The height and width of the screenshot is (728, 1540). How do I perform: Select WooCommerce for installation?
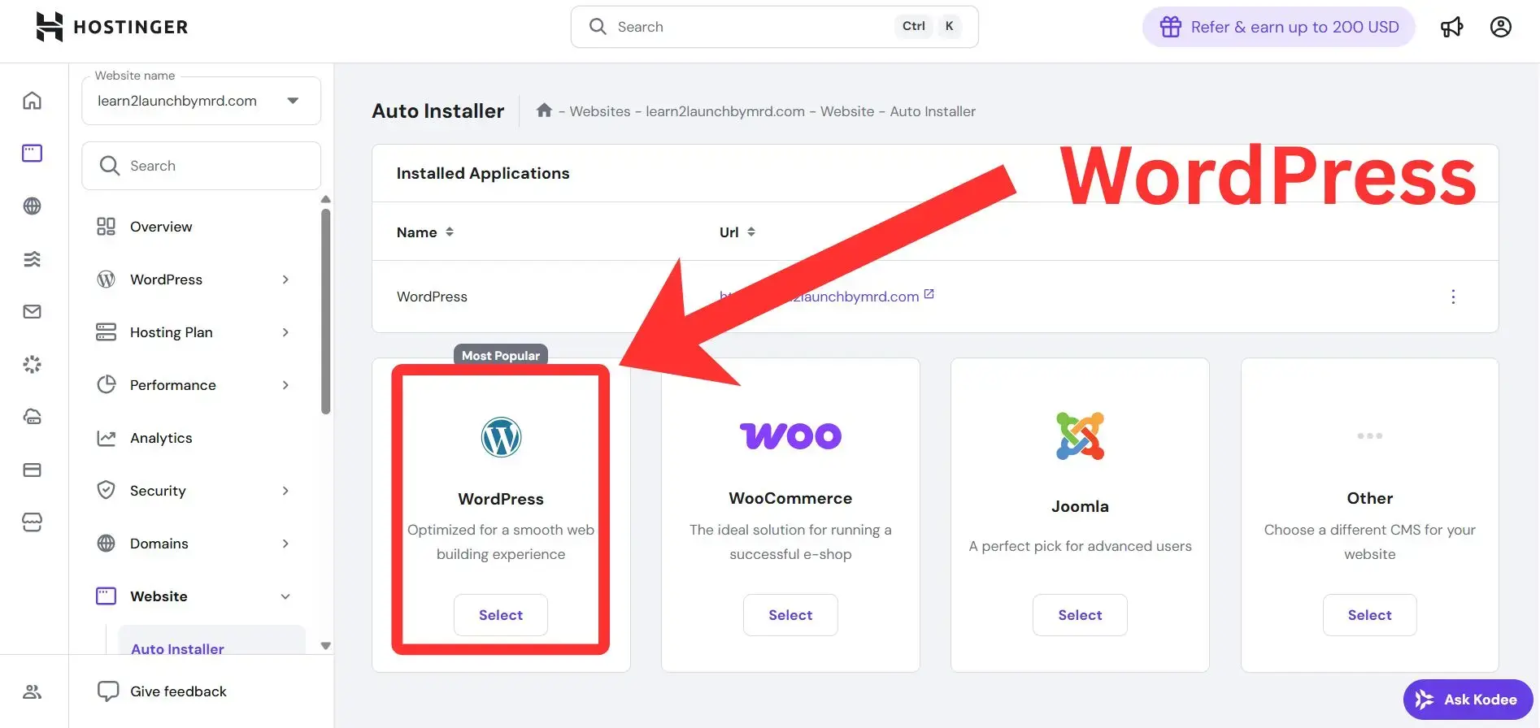click(790, 615)
